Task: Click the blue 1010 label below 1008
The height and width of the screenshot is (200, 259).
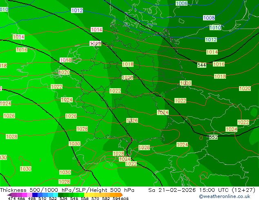Action: (x=215, y=27)
